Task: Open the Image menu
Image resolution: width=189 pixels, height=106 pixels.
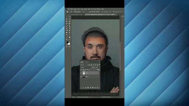Action: [75, 9]
